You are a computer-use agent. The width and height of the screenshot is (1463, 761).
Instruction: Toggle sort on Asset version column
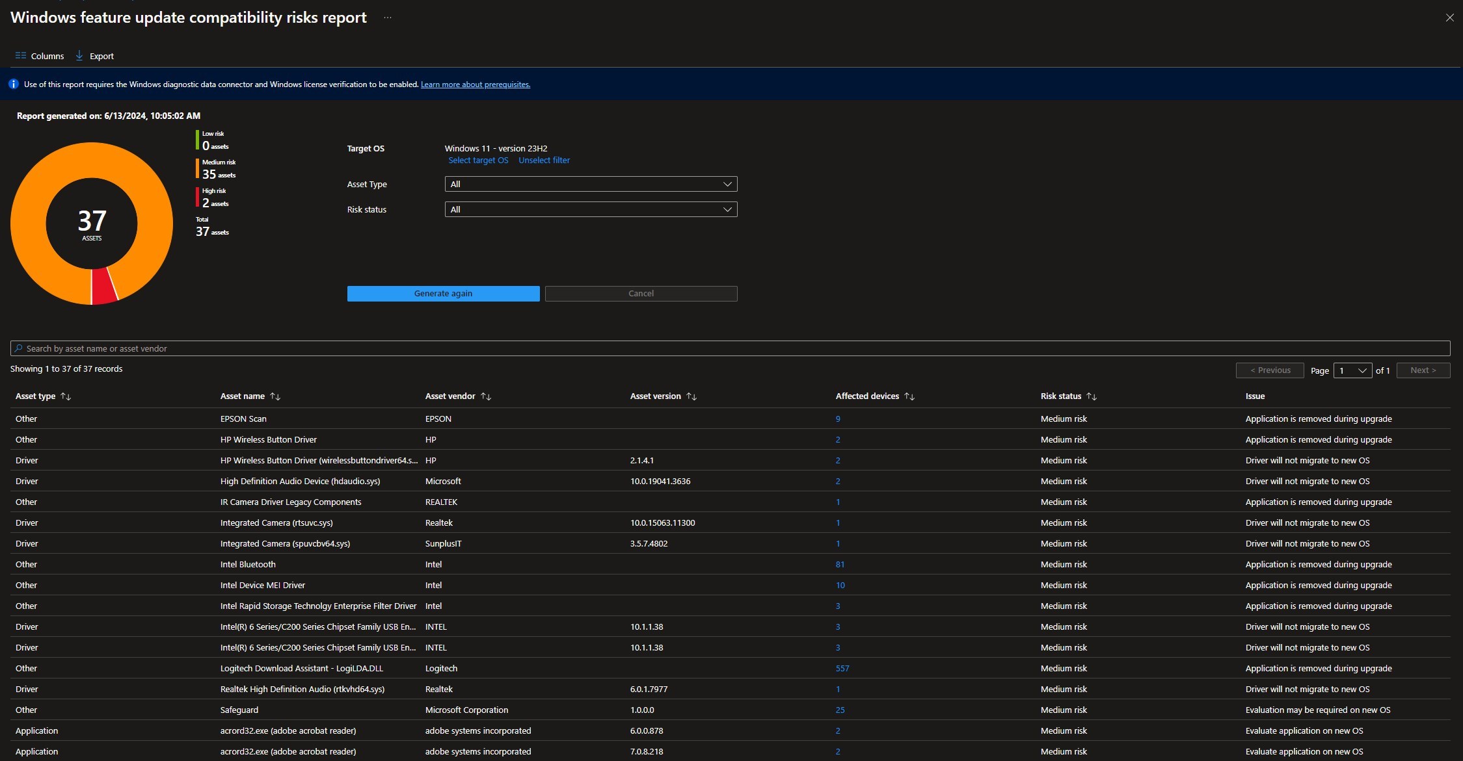point(693,394)
